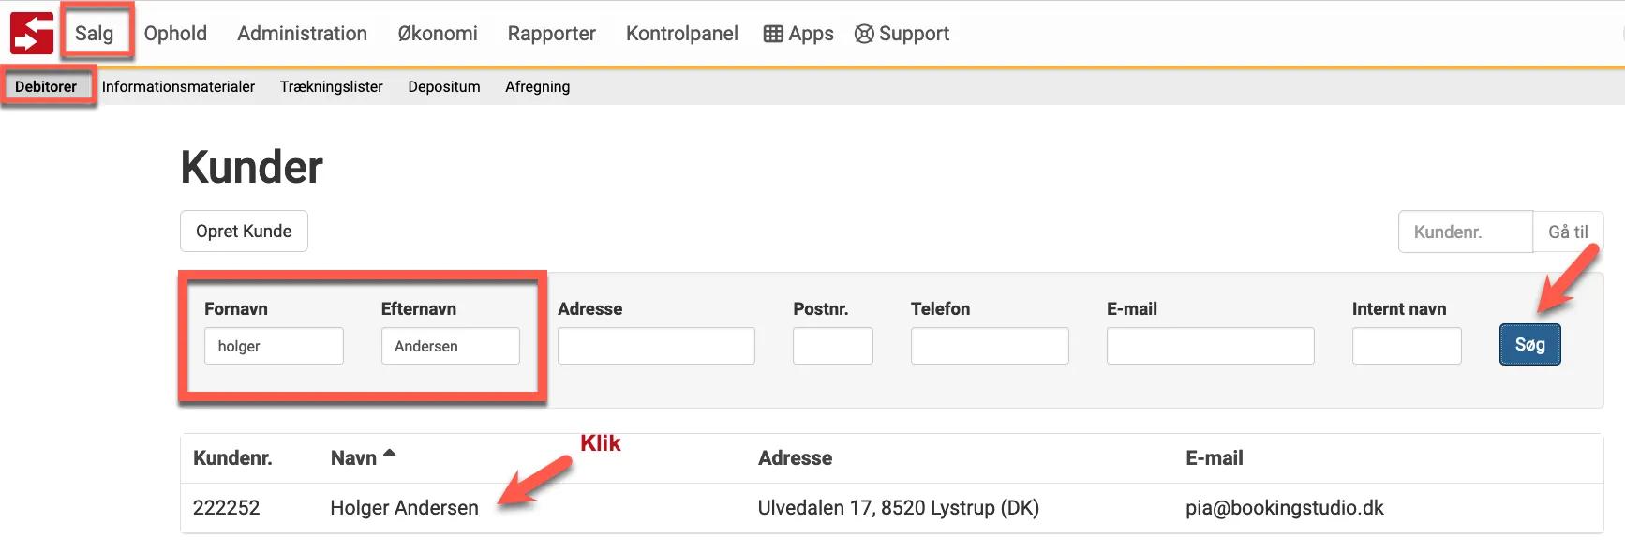Open the Support lifebuoy menu
Viewport: 1625px width, 553px height.
click(x=902, y=34)
